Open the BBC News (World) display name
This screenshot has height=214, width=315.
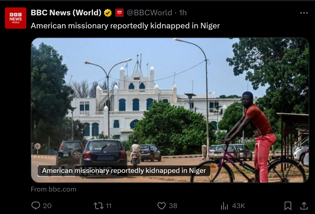point(66,13)
